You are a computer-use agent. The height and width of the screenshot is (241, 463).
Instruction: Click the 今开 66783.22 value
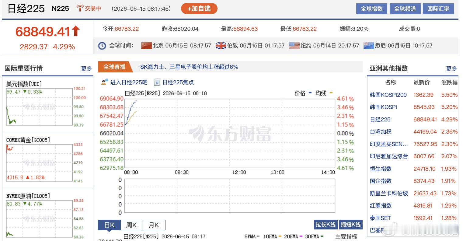click(x=127, y=29)
